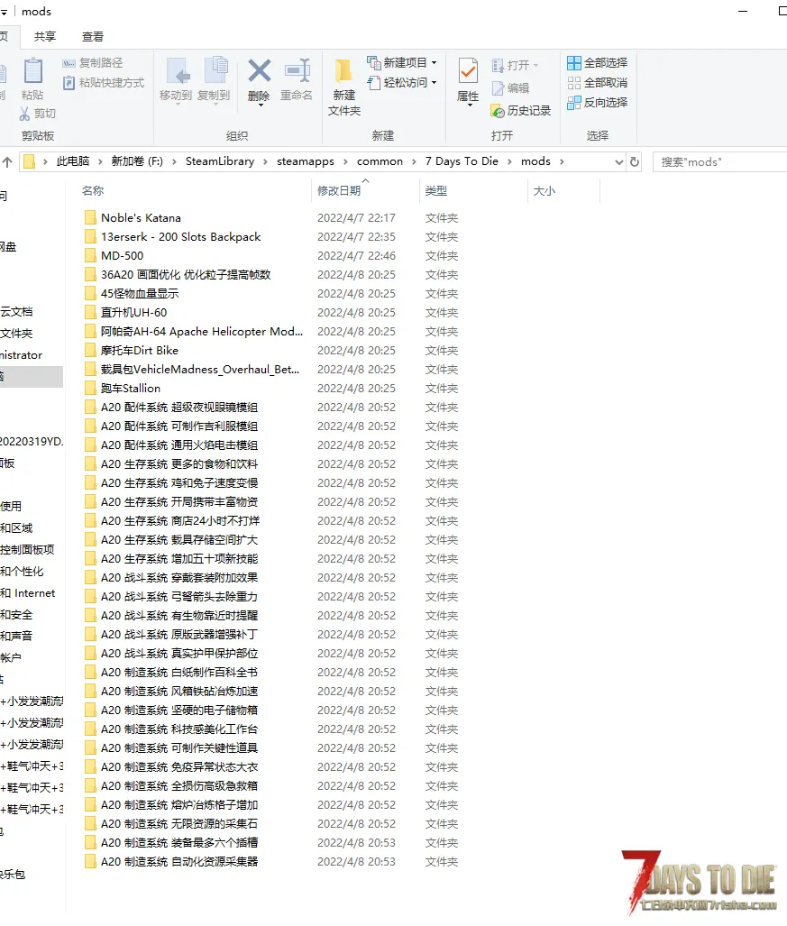Go to steamapps in the address path
The height and width of the screenshot is (926, 787).
pos(306,161)
